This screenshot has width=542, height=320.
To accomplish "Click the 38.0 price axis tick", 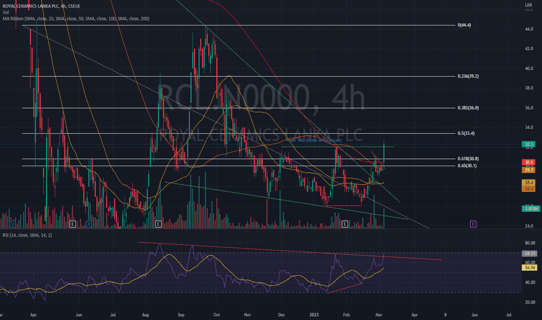I will coord(529,88).
